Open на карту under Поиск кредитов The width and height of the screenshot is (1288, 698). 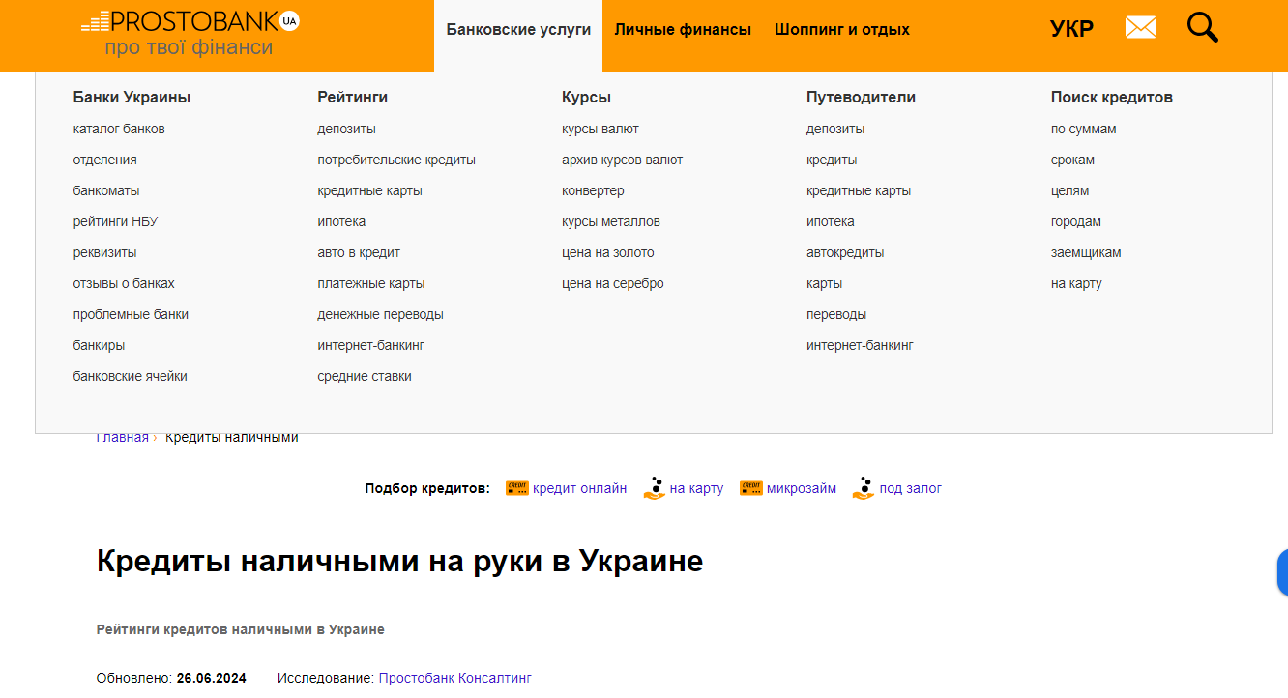(1076, 283)
